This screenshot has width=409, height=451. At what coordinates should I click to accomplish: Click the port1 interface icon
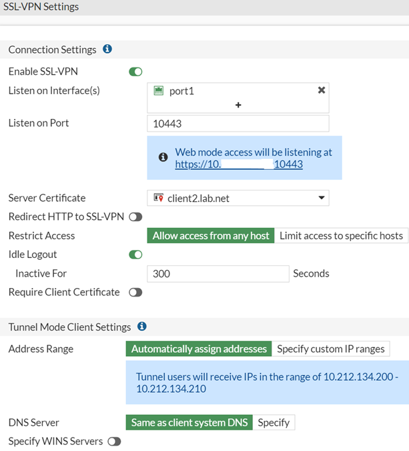click(x=159, y=91)
